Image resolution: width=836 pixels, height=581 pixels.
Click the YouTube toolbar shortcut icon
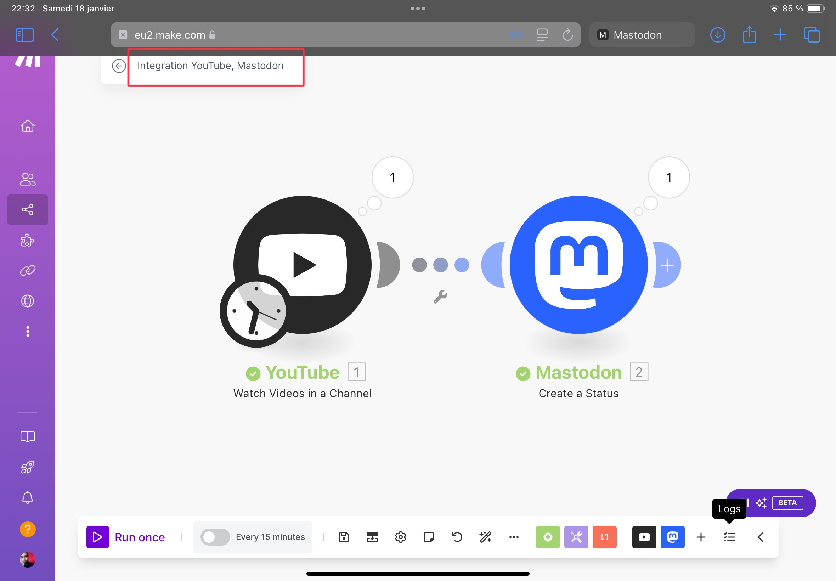[644, 537]
